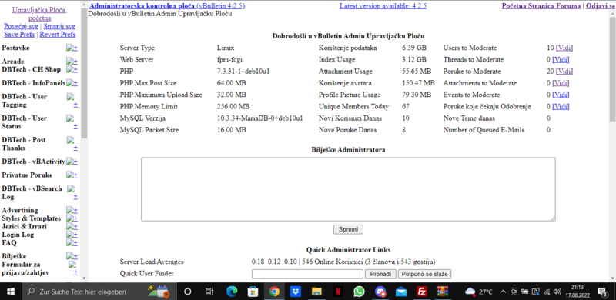616x300 pixels.
Task: Click Vidi next to Threads to Moderate
Action: (x=561, y=60)
